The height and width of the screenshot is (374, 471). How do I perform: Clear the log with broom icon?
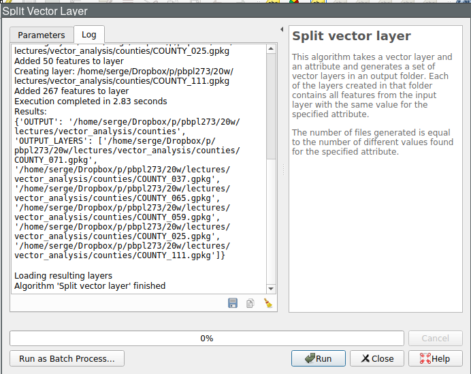tap(267, 303)
